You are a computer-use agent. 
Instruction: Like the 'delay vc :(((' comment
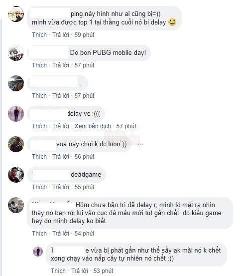pyautogui.click(x=39, y=126)
